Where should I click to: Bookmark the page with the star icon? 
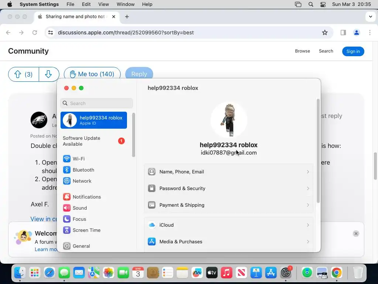325,33
